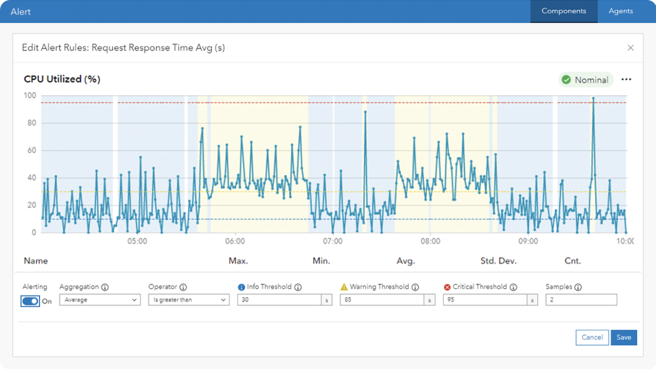Click the Info Threshold field with value 30
656x369 pixels.
[279, 300]
